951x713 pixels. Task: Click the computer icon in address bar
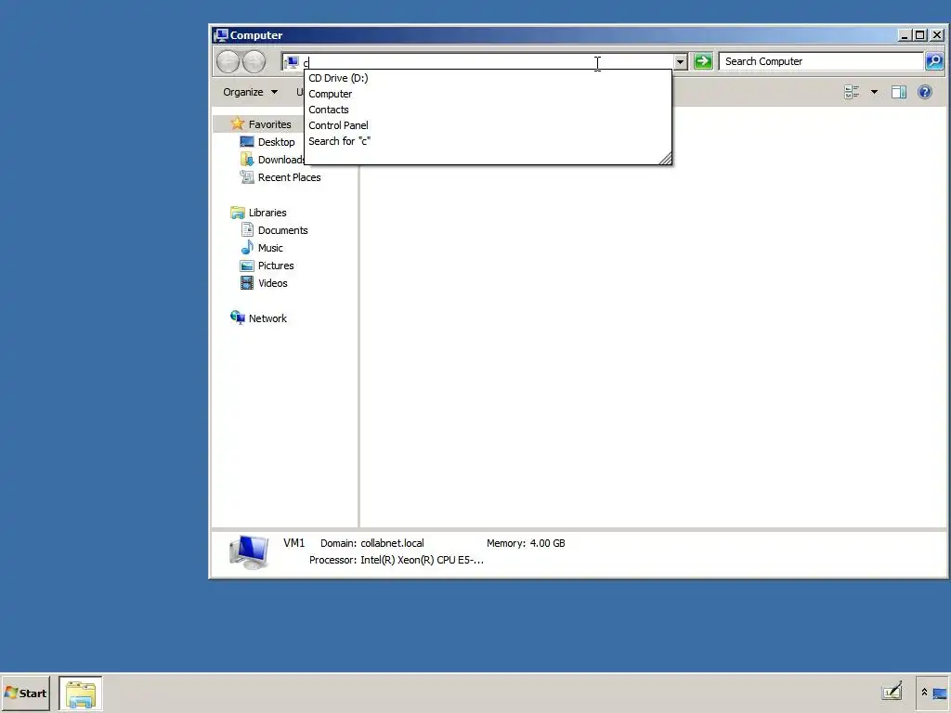[x=292, y=62]
